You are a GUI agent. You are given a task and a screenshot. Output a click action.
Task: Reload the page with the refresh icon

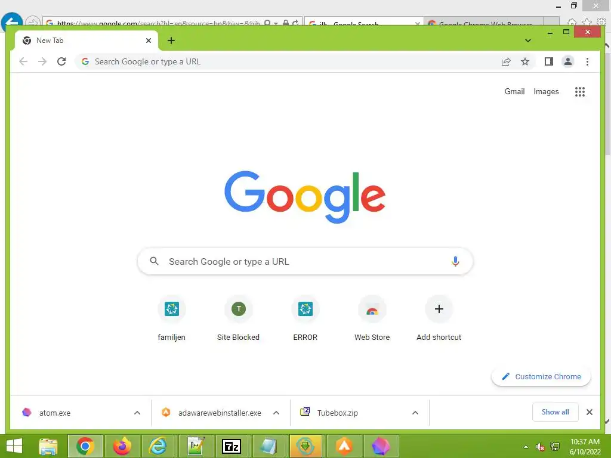(x=61, y=61)
